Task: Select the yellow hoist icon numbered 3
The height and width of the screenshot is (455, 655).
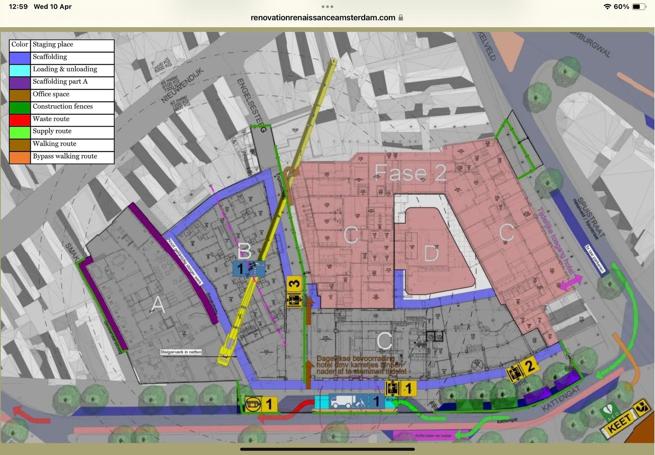Action: coord(294,292)
